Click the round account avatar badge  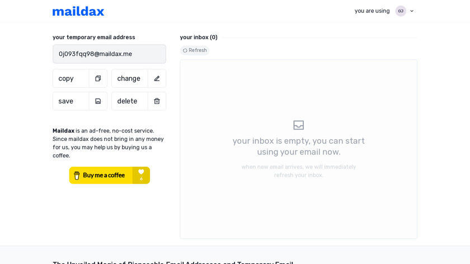401,11
